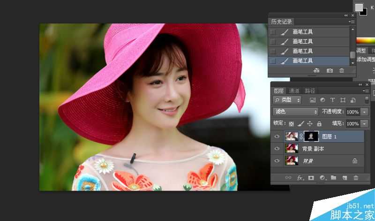This screenshot has width=375, height=221.
Task: Create a new snapshot with the camera icon
Action: [x=330, y=70]
